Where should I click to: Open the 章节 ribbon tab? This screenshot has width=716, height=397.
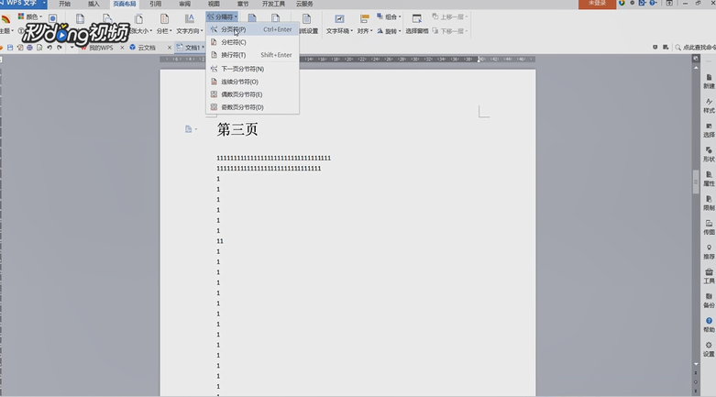click(243, 4)
